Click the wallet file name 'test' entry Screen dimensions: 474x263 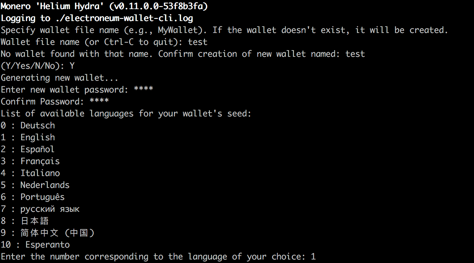198,42
